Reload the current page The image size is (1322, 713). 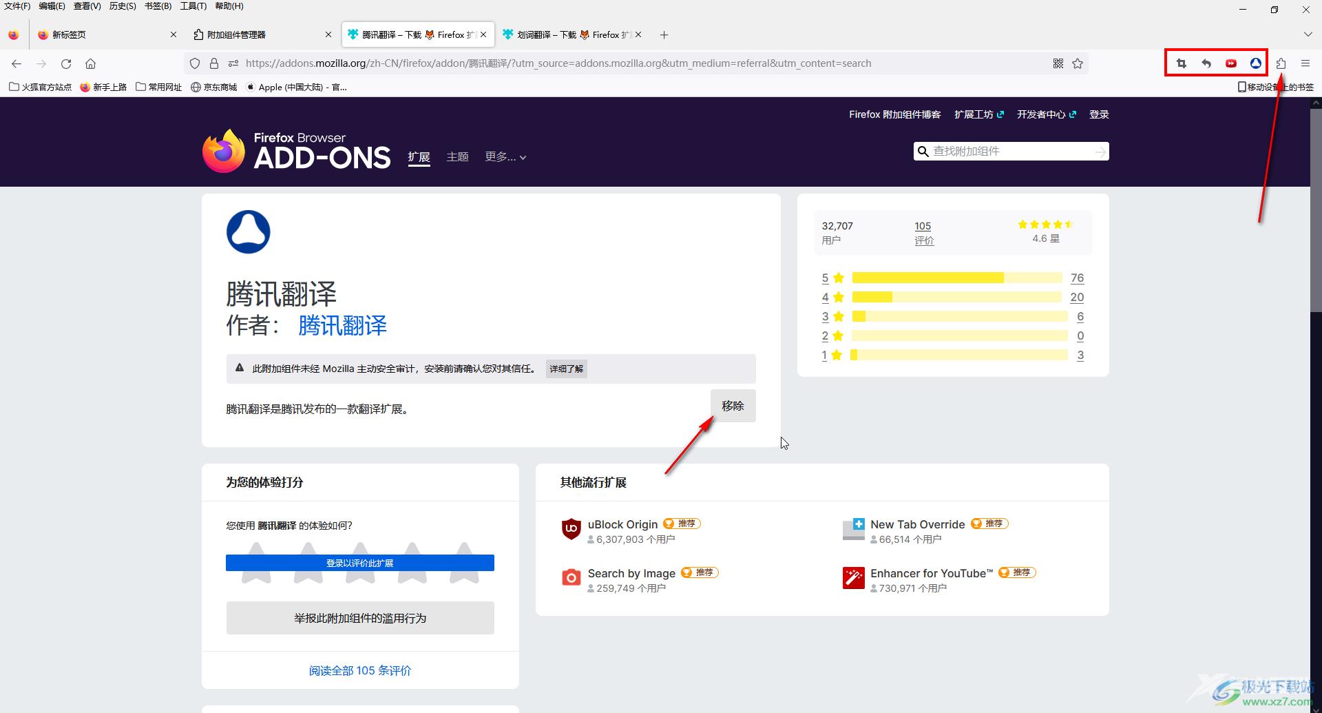(x=66, y=63)
